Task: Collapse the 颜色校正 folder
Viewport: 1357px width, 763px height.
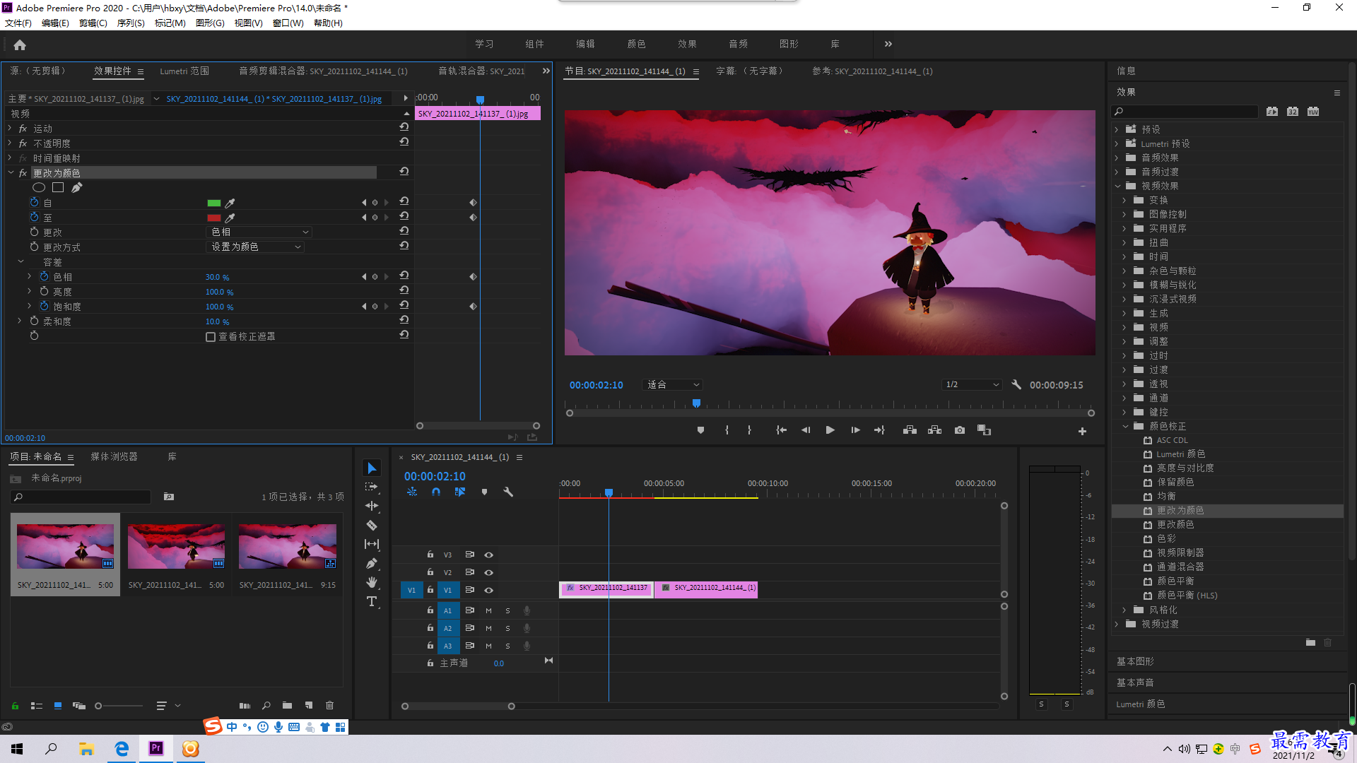Action: (1125, 427)
